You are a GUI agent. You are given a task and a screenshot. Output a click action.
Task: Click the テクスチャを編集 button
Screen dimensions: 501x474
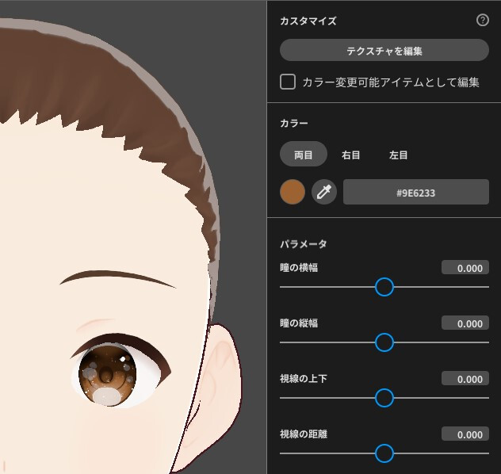384,51
